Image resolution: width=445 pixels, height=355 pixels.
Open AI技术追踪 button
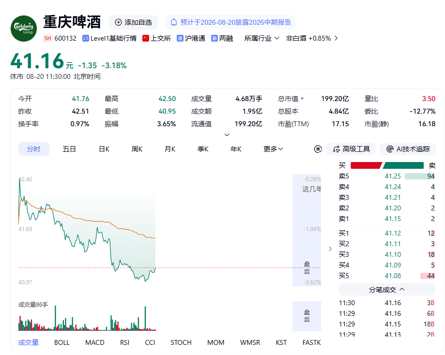pos(408,149)
